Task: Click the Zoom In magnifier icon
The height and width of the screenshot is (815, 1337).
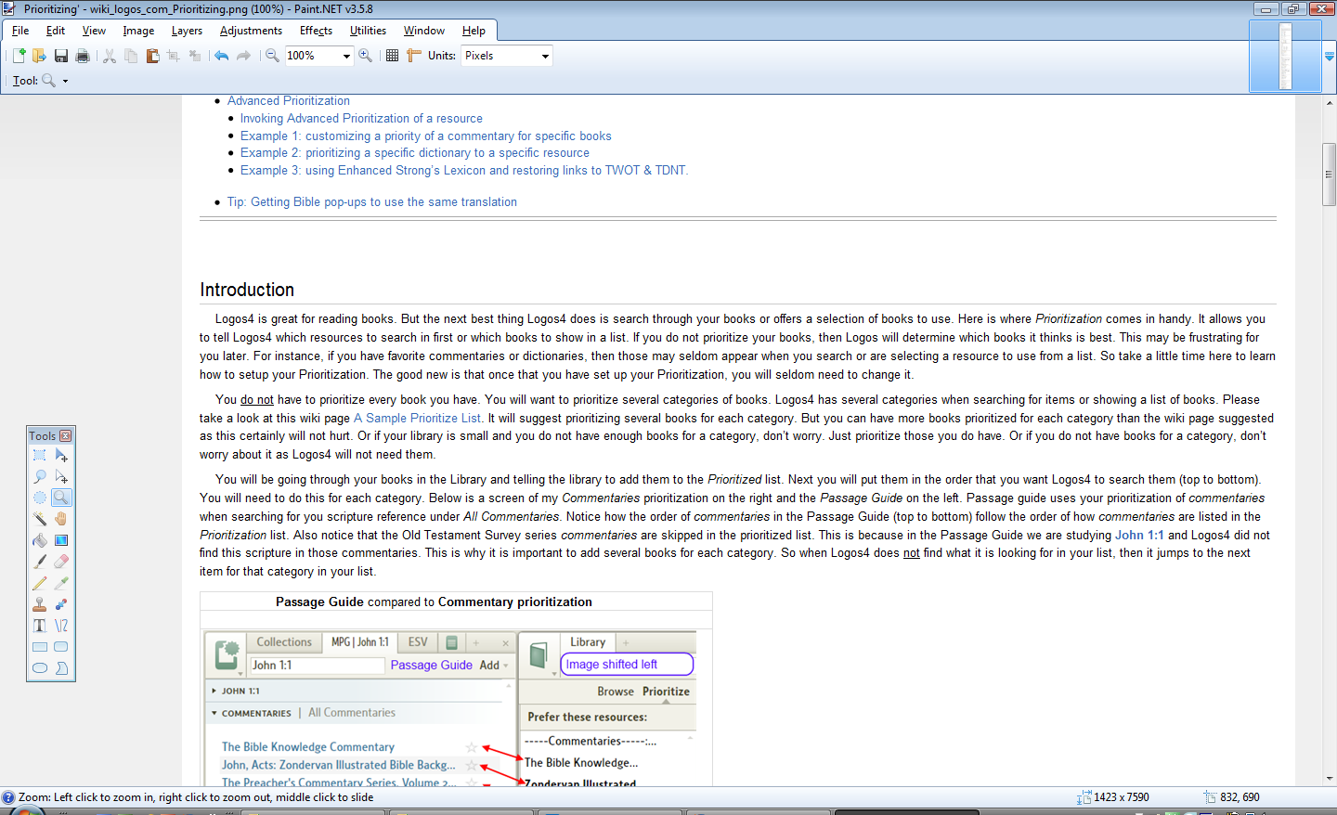Action: [366, 56]
